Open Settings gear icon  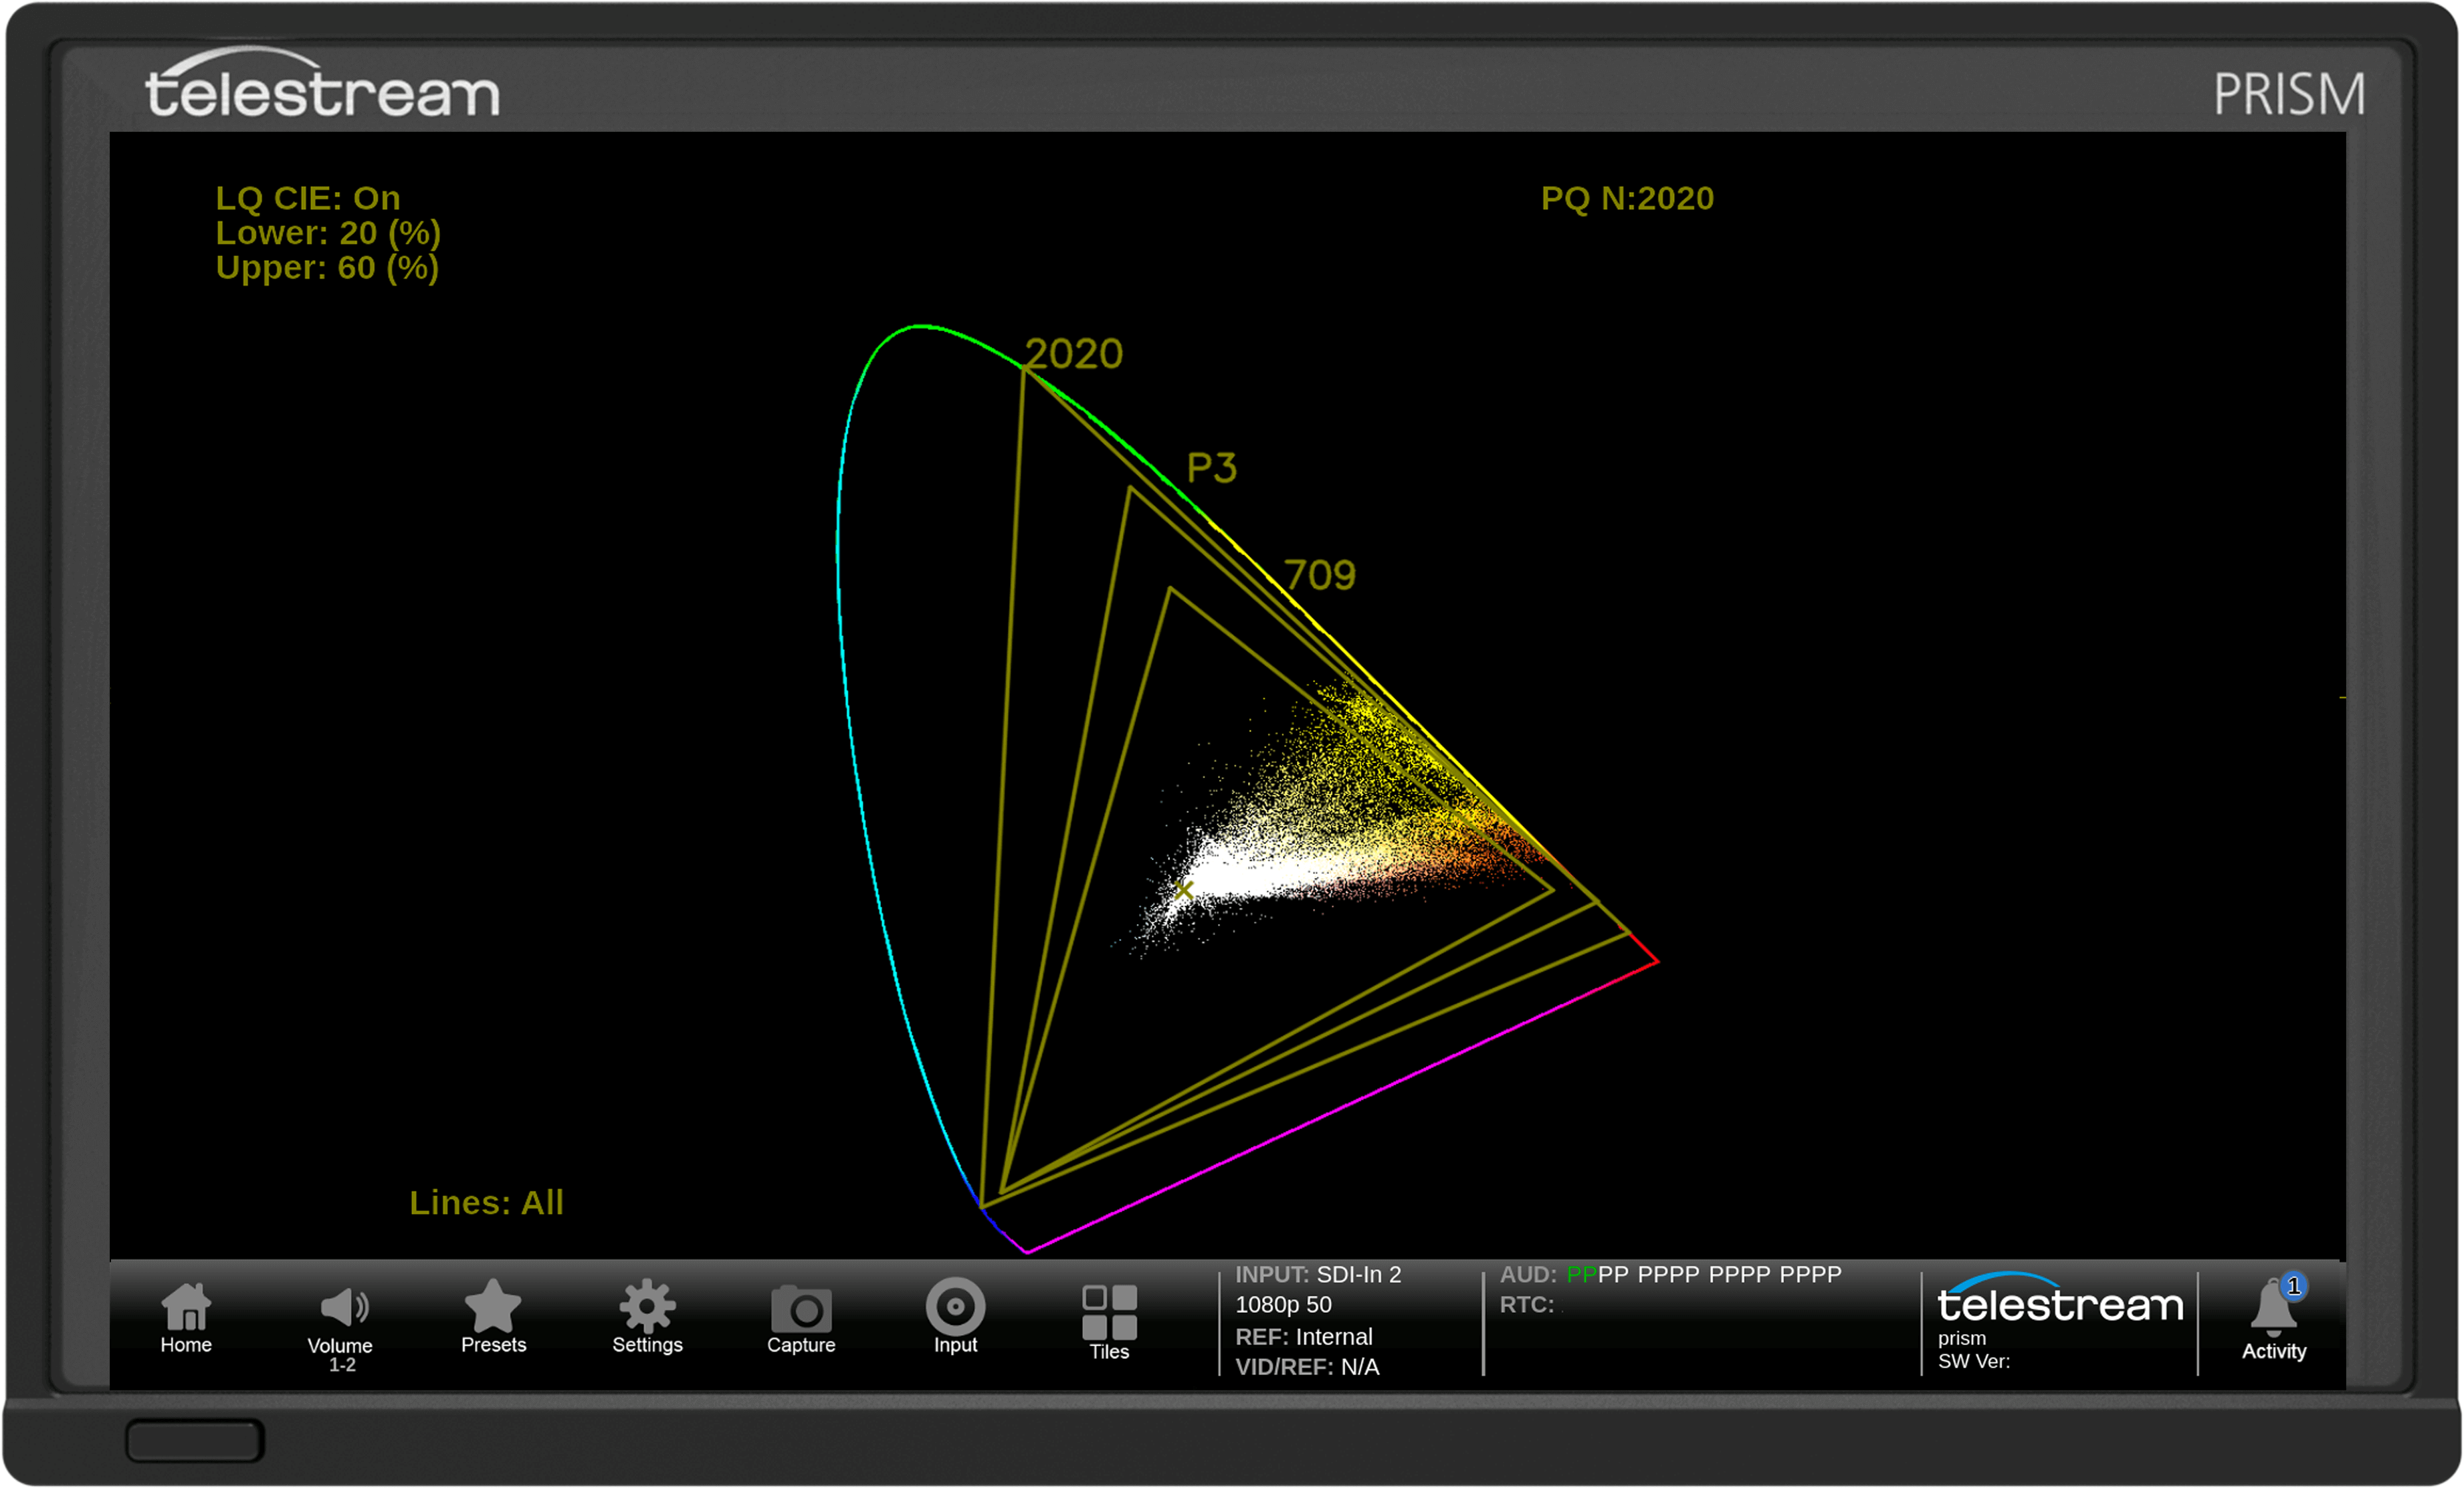pyautogui.click(x=647, y=1318)
